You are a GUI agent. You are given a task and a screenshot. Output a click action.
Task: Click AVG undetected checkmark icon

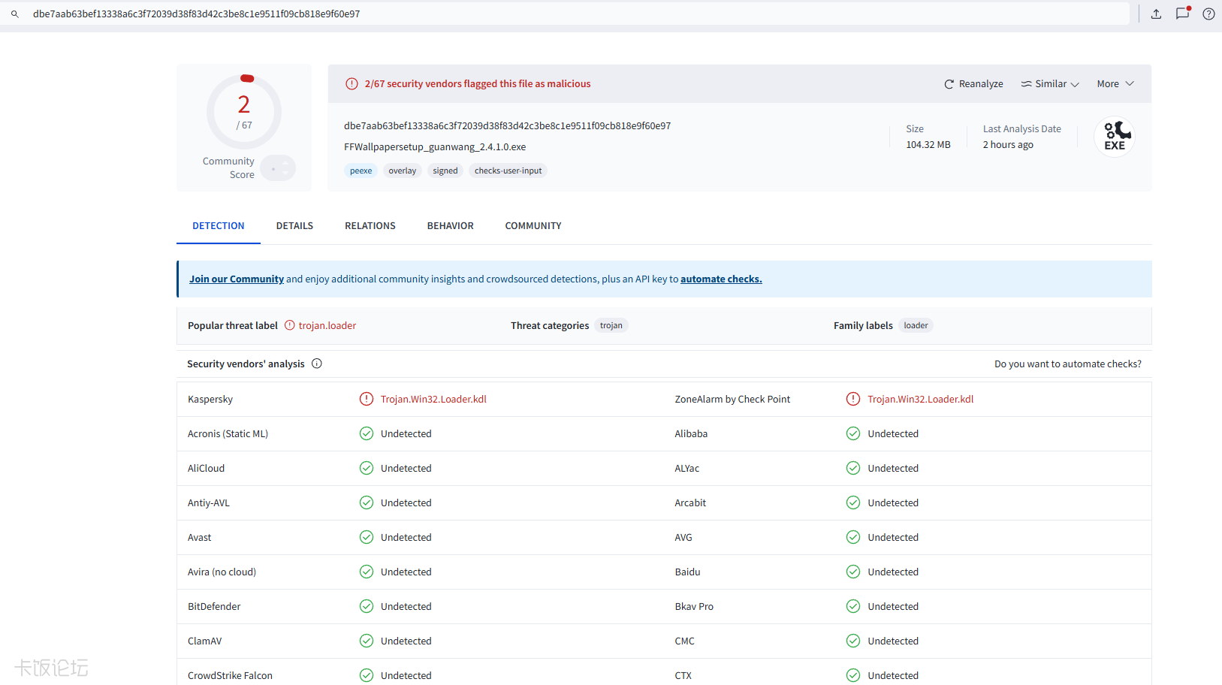click(853, 537)
